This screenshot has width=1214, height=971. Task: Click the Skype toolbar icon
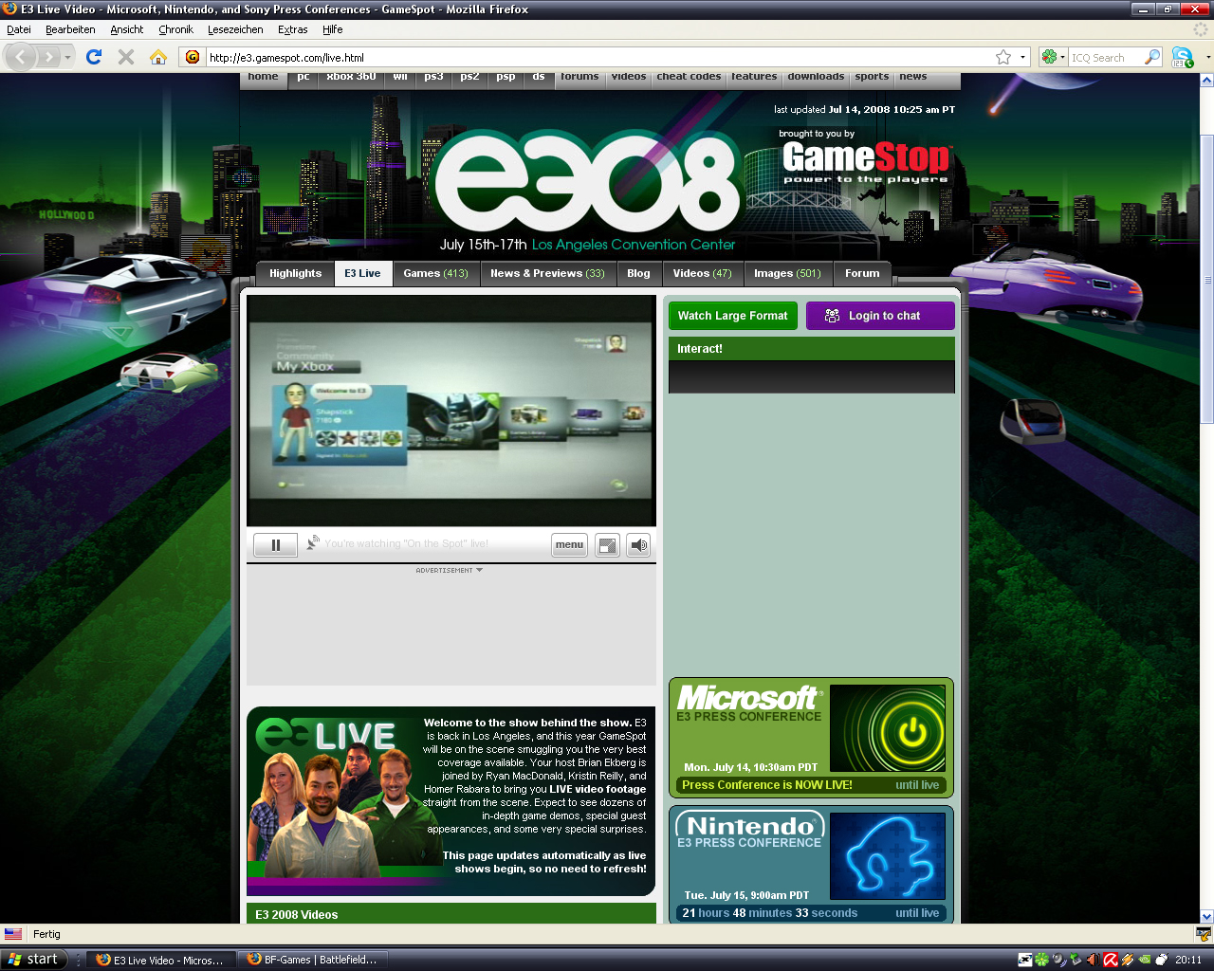coord(1183,57)
